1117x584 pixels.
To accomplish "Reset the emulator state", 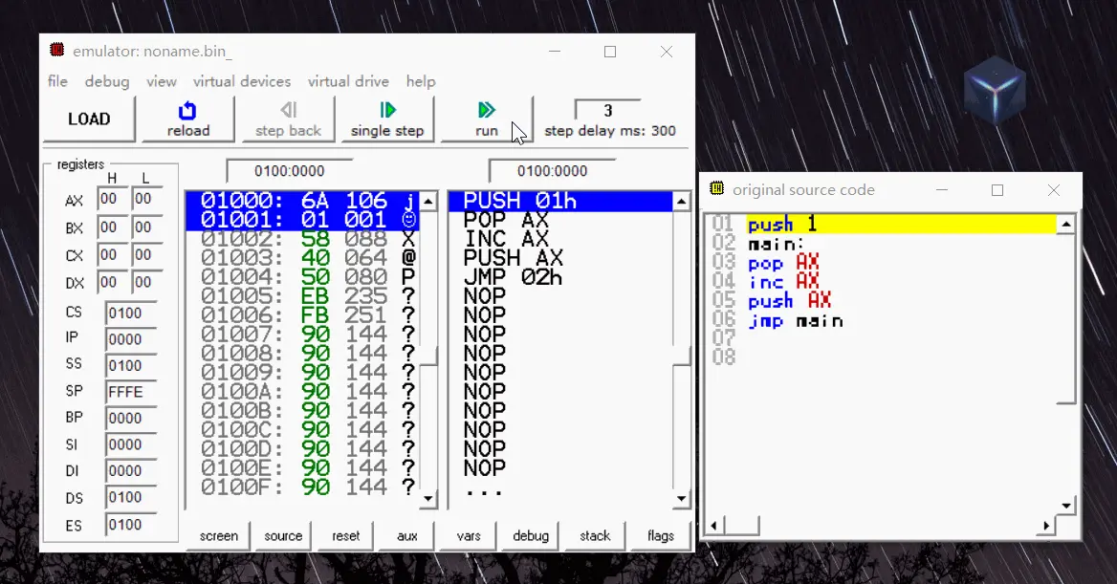I will 345,535.
